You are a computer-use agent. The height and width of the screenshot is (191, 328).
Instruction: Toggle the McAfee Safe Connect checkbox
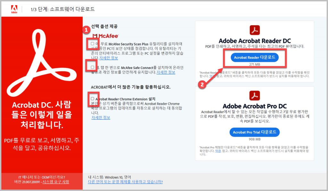click(x=93, y=67)
